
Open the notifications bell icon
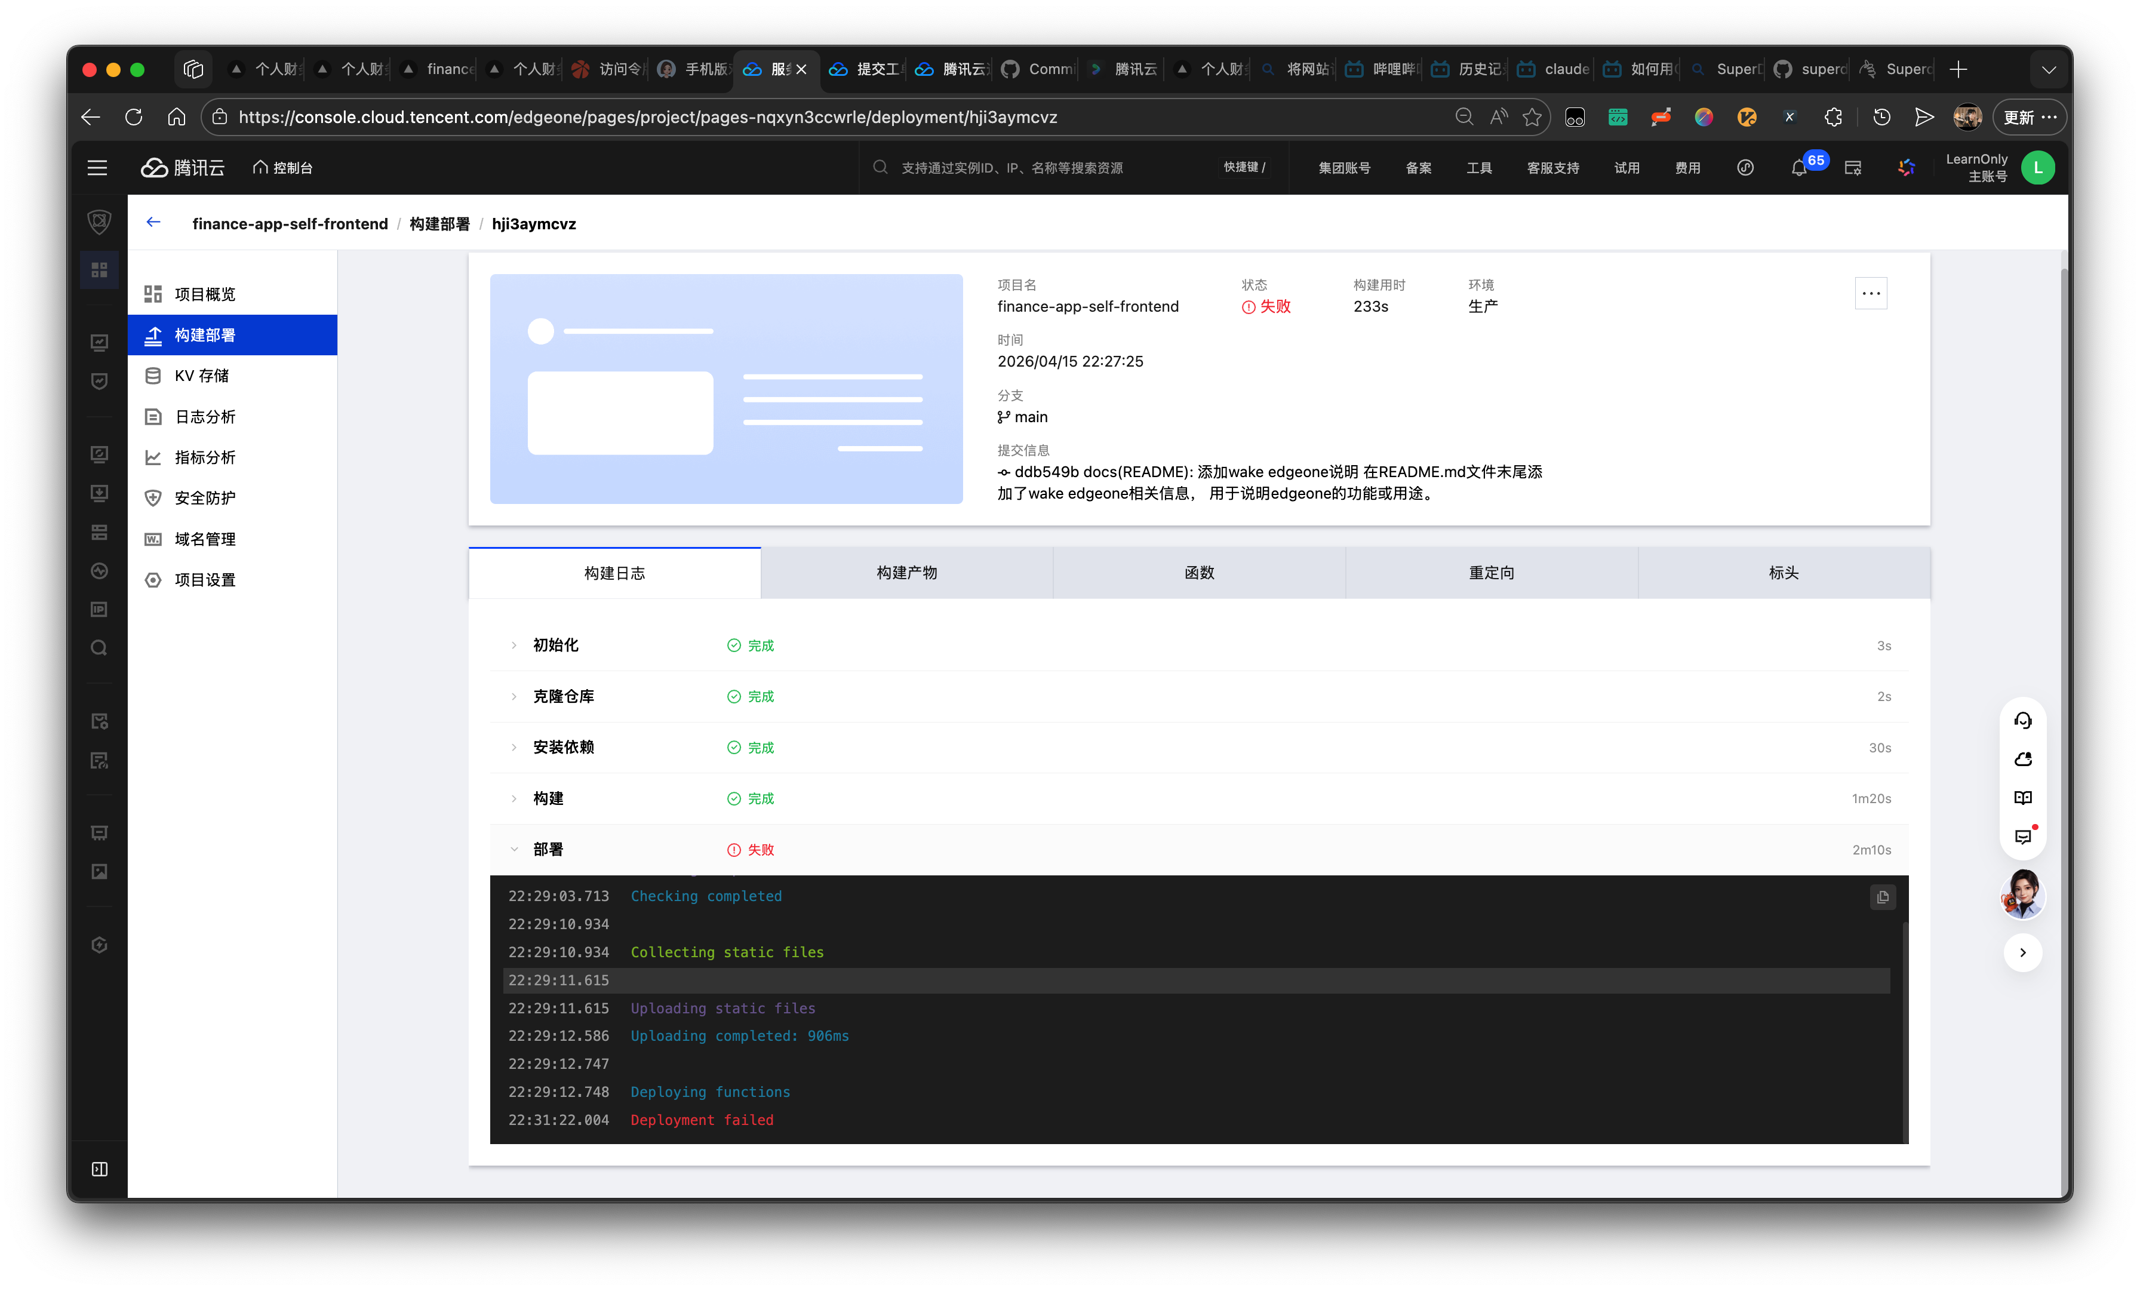click(x=1798, y=168)
